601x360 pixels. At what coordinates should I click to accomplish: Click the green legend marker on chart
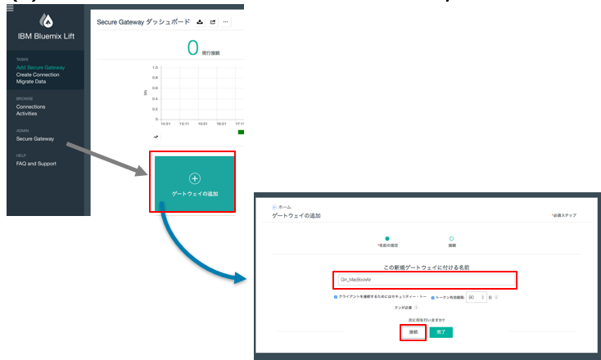(x=241, y=132)
